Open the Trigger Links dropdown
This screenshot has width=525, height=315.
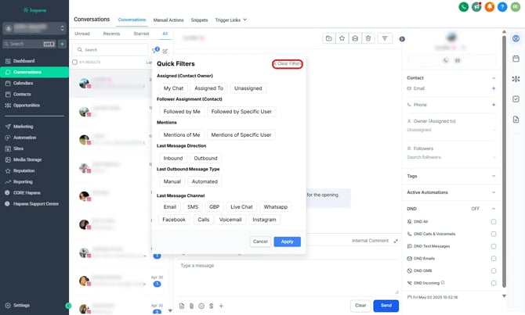230,19
